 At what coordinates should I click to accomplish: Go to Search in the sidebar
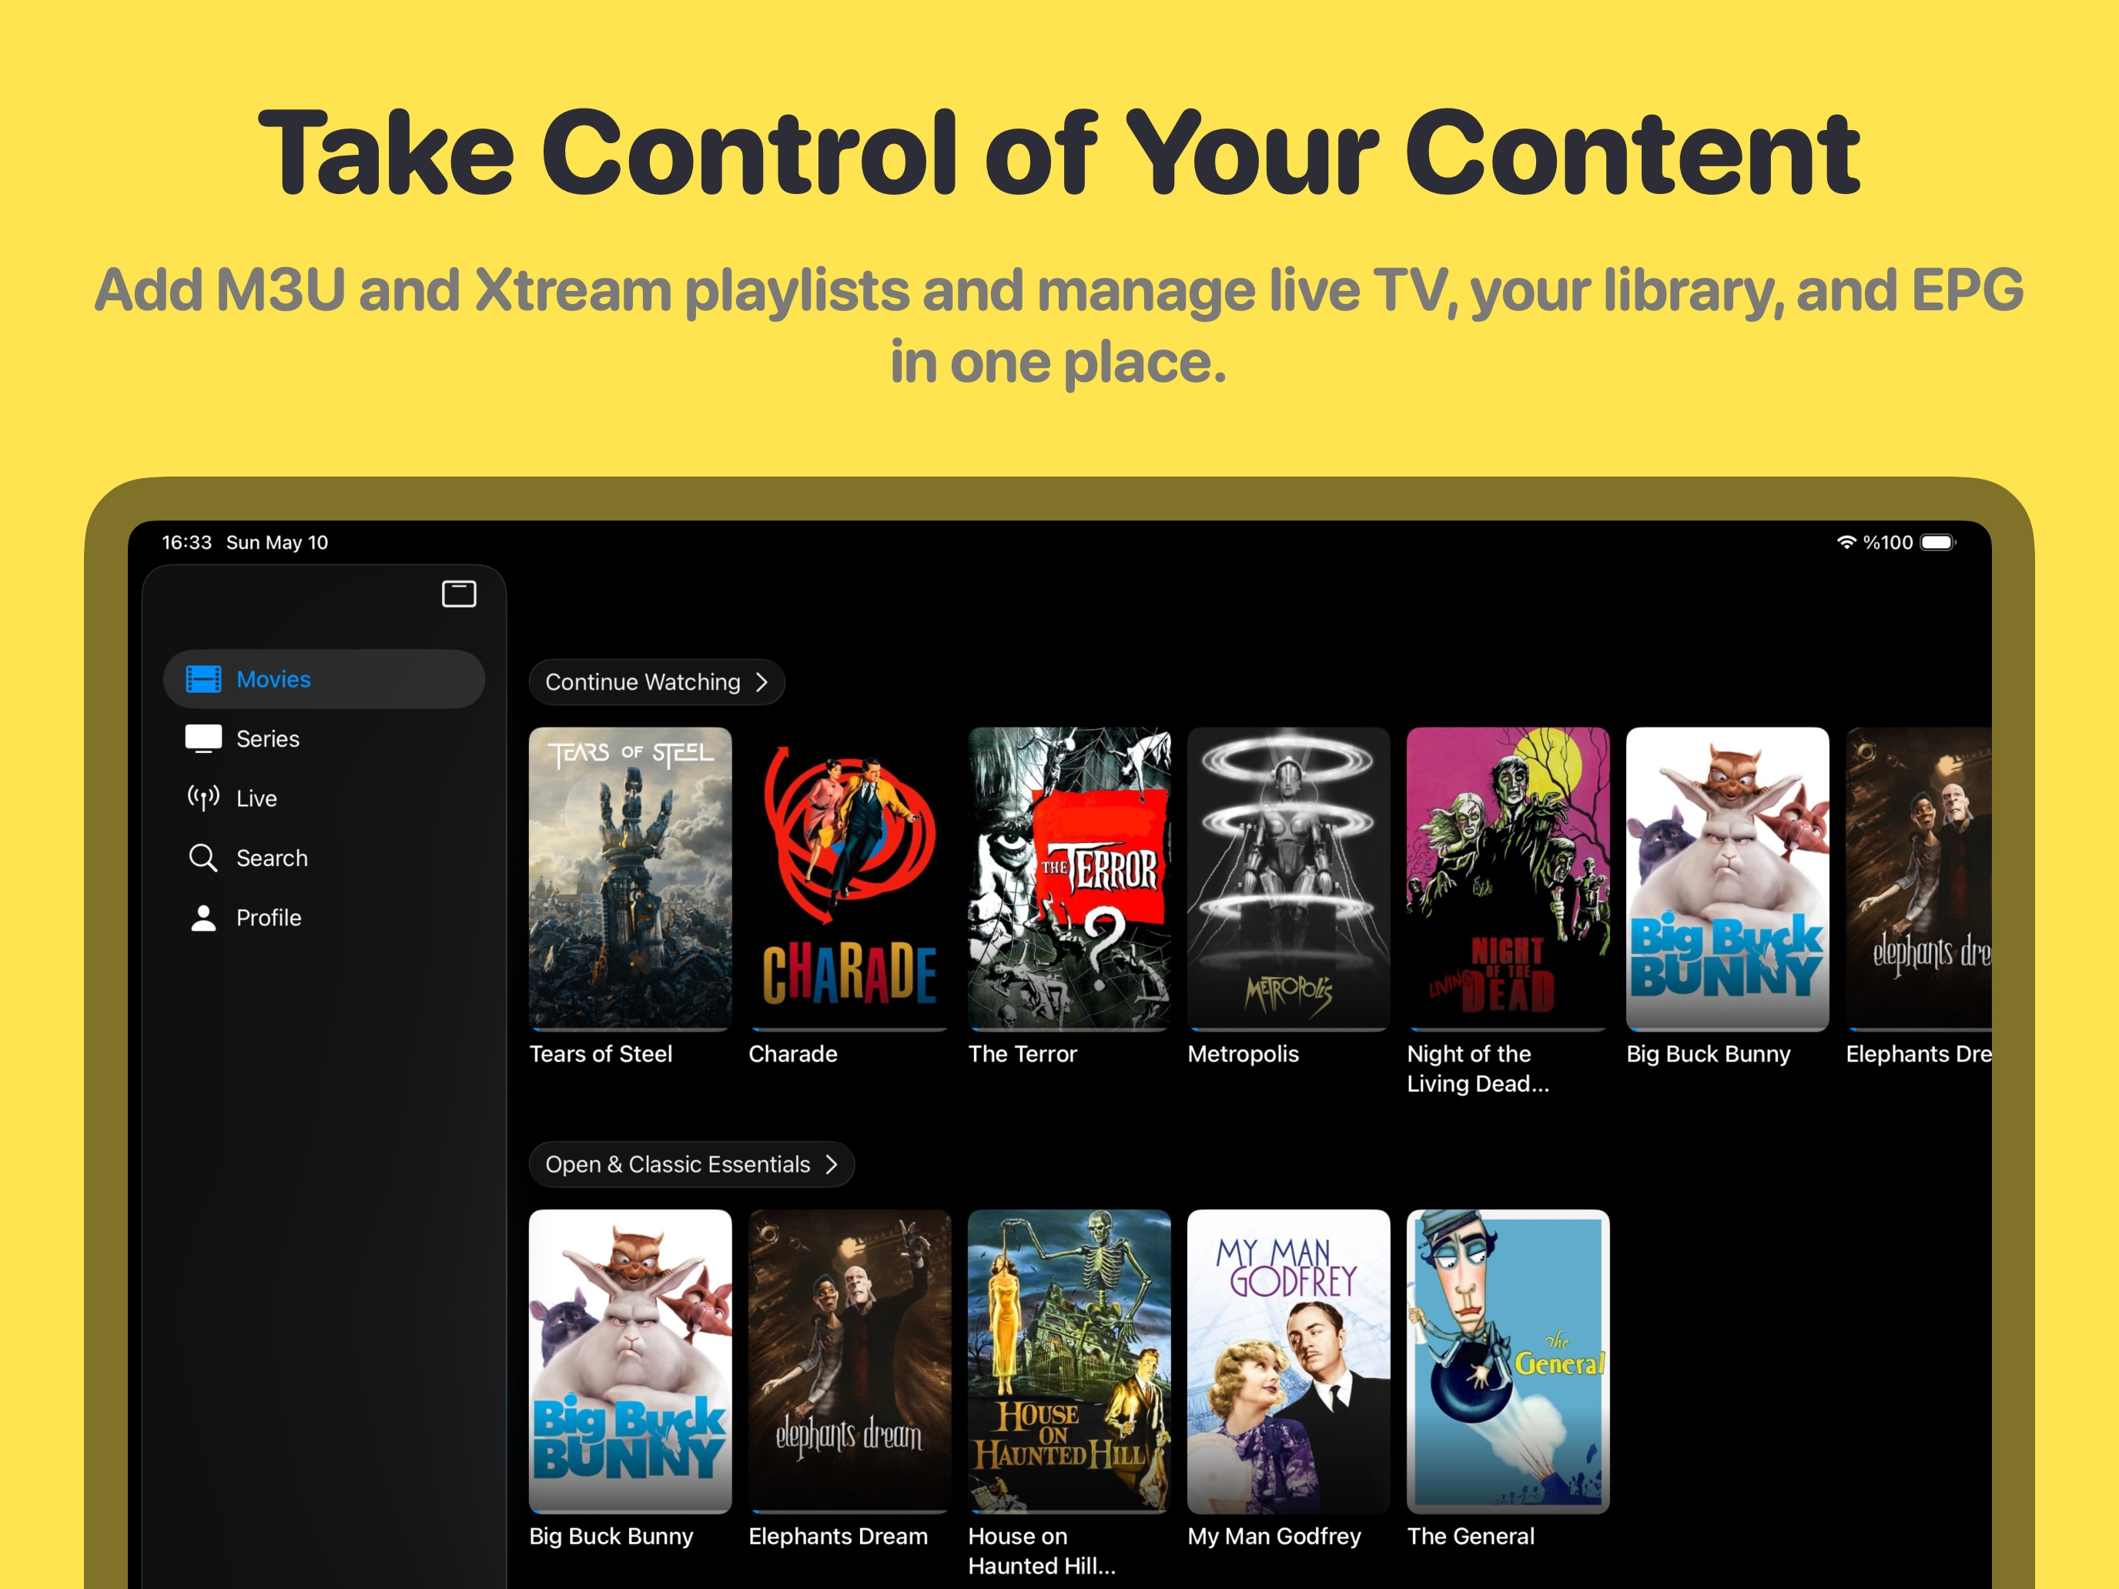(x=324, y=857)
